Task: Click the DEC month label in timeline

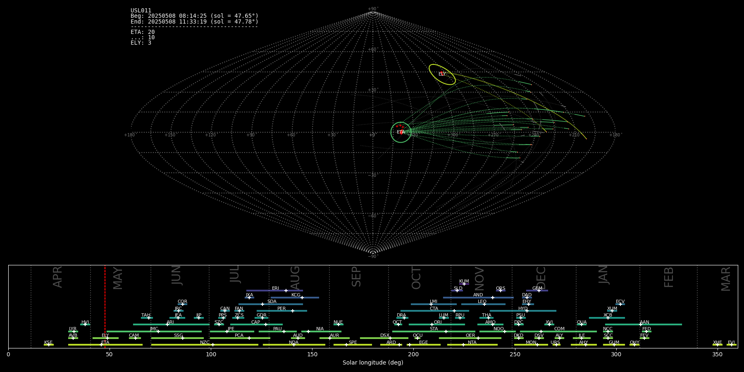Action: pos(541,278)
